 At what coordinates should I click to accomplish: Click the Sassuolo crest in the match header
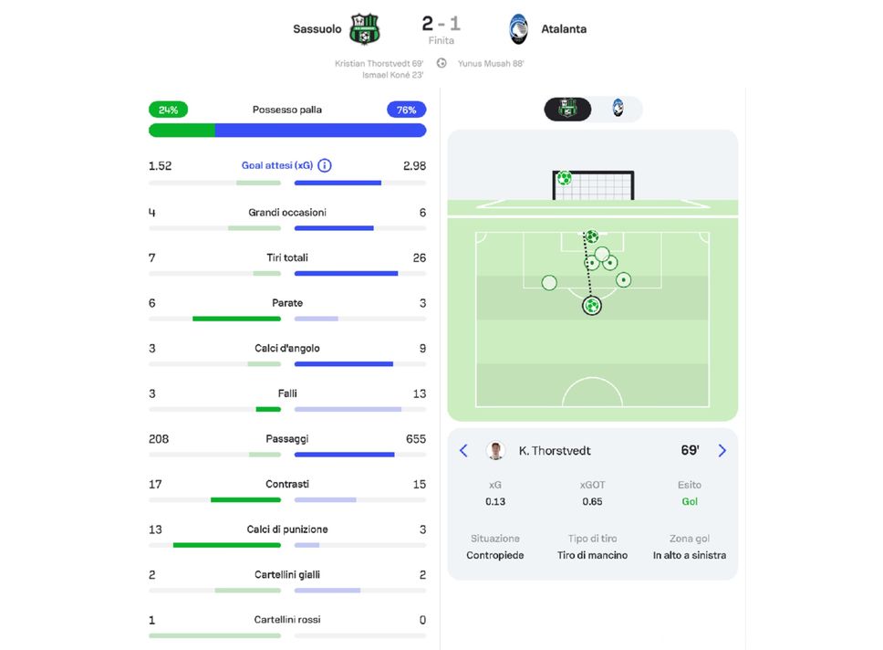click(365, 28)
